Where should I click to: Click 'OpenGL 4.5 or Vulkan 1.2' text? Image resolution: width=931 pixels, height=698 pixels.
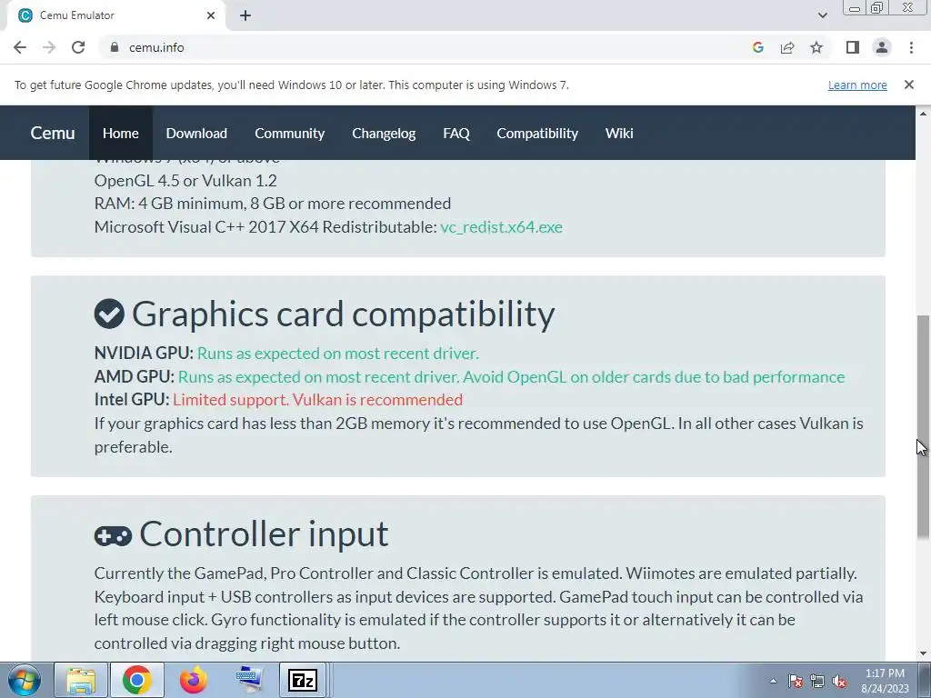pos(185,181)
